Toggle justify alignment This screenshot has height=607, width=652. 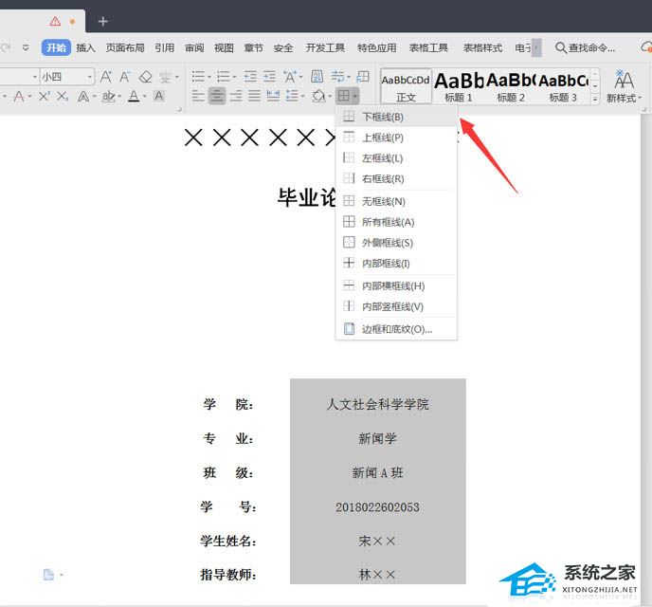point(255,97)
